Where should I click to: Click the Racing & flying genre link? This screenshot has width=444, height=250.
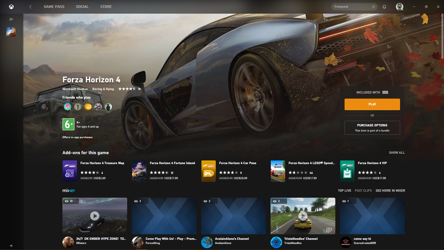click(103, 89)
